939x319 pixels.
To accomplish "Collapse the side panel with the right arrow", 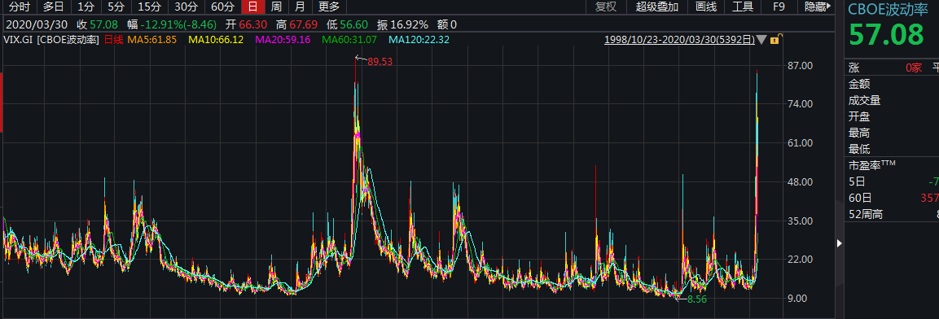I will click(x=839, y=243).
